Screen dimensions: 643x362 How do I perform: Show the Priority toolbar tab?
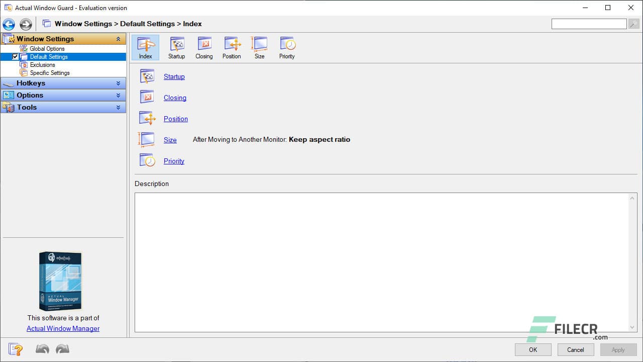pyautogui.click(x=287, y=48)
